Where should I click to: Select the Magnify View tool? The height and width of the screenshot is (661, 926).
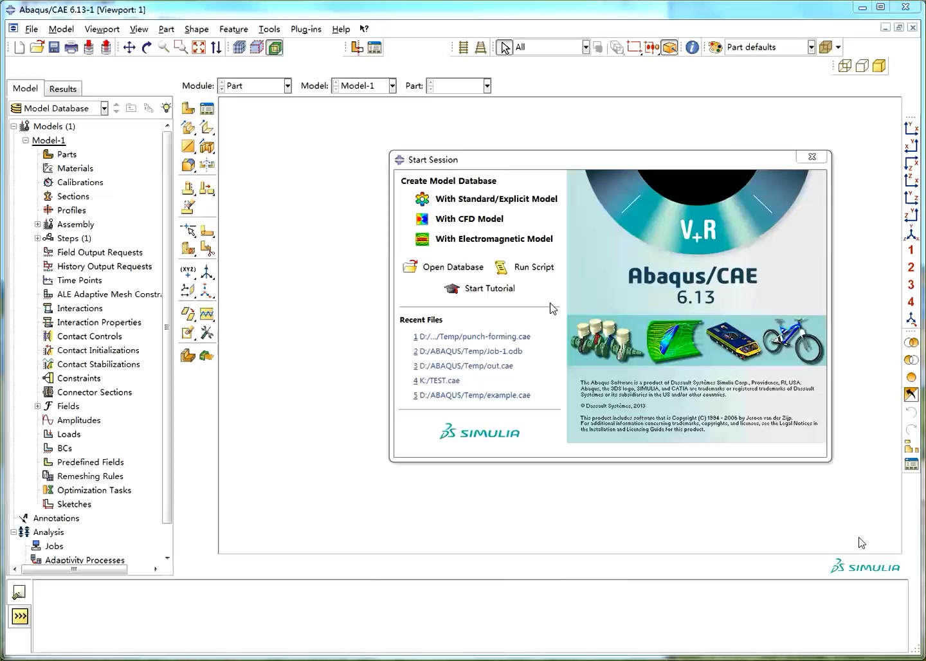[x=164, y=47]
